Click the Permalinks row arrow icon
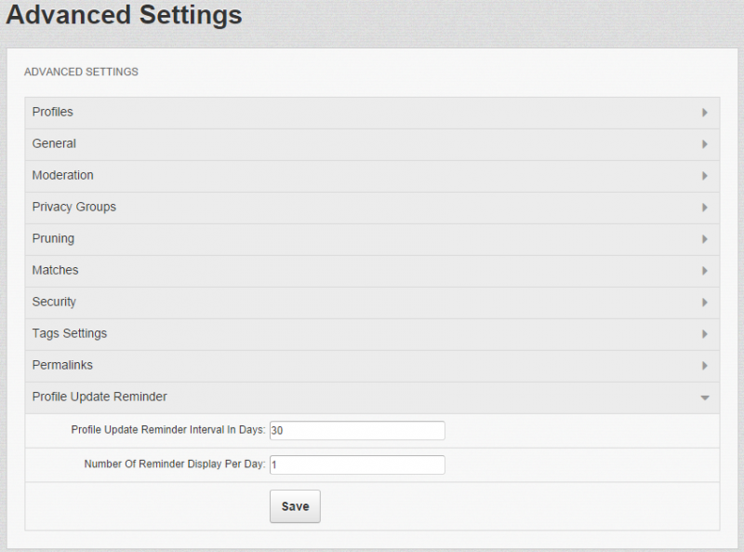 point(705,366)
